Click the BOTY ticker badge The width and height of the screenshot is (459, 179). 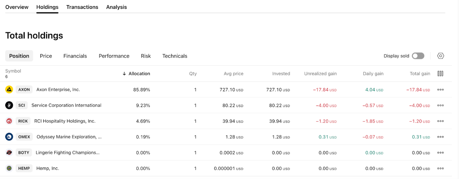tap(24, 153)
